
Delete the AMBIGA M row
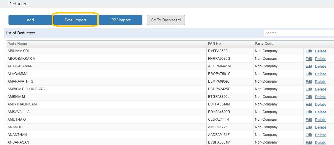pyautogui.click(x=321, y=97)
